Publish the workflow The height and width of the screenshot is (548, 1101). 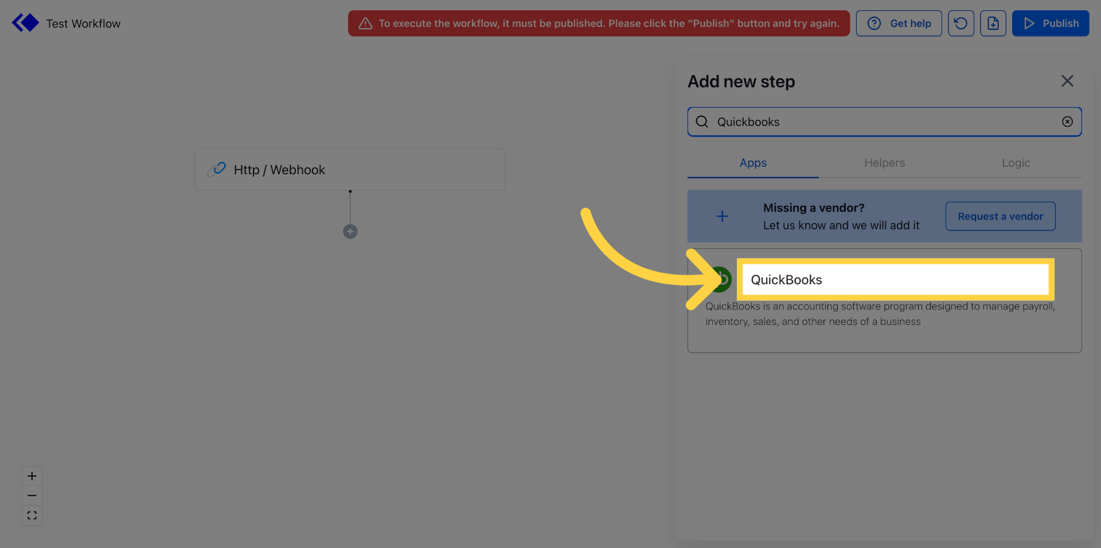pos(1051,23)
